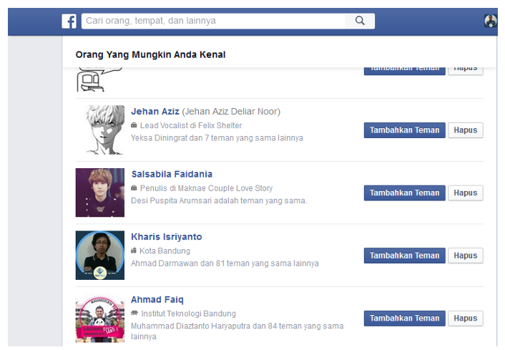505x350 pixels.
Task: Remove Salsabila Faidania suggestion with Hapus
Action: (x=465, y=193)
